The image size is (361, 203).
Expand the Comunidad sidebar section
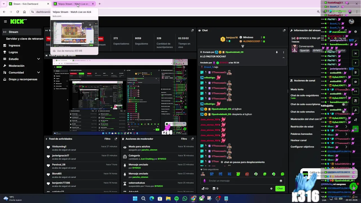[x=38, y=72]
